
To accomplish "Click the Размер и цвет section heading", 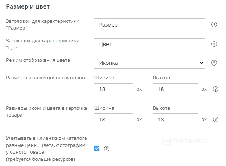I will tap(28, 7).
